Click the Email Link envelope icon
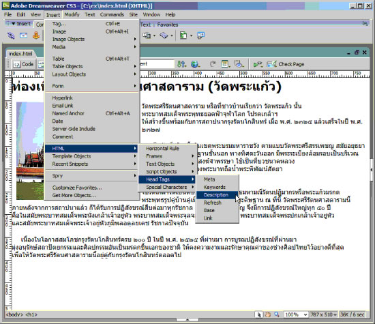375x324 pixels. (23, 35)
